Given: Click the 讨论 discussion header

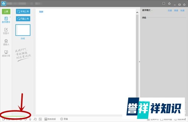Looking at the screenshot, I should pyautogui.click(x=144, y=18).
